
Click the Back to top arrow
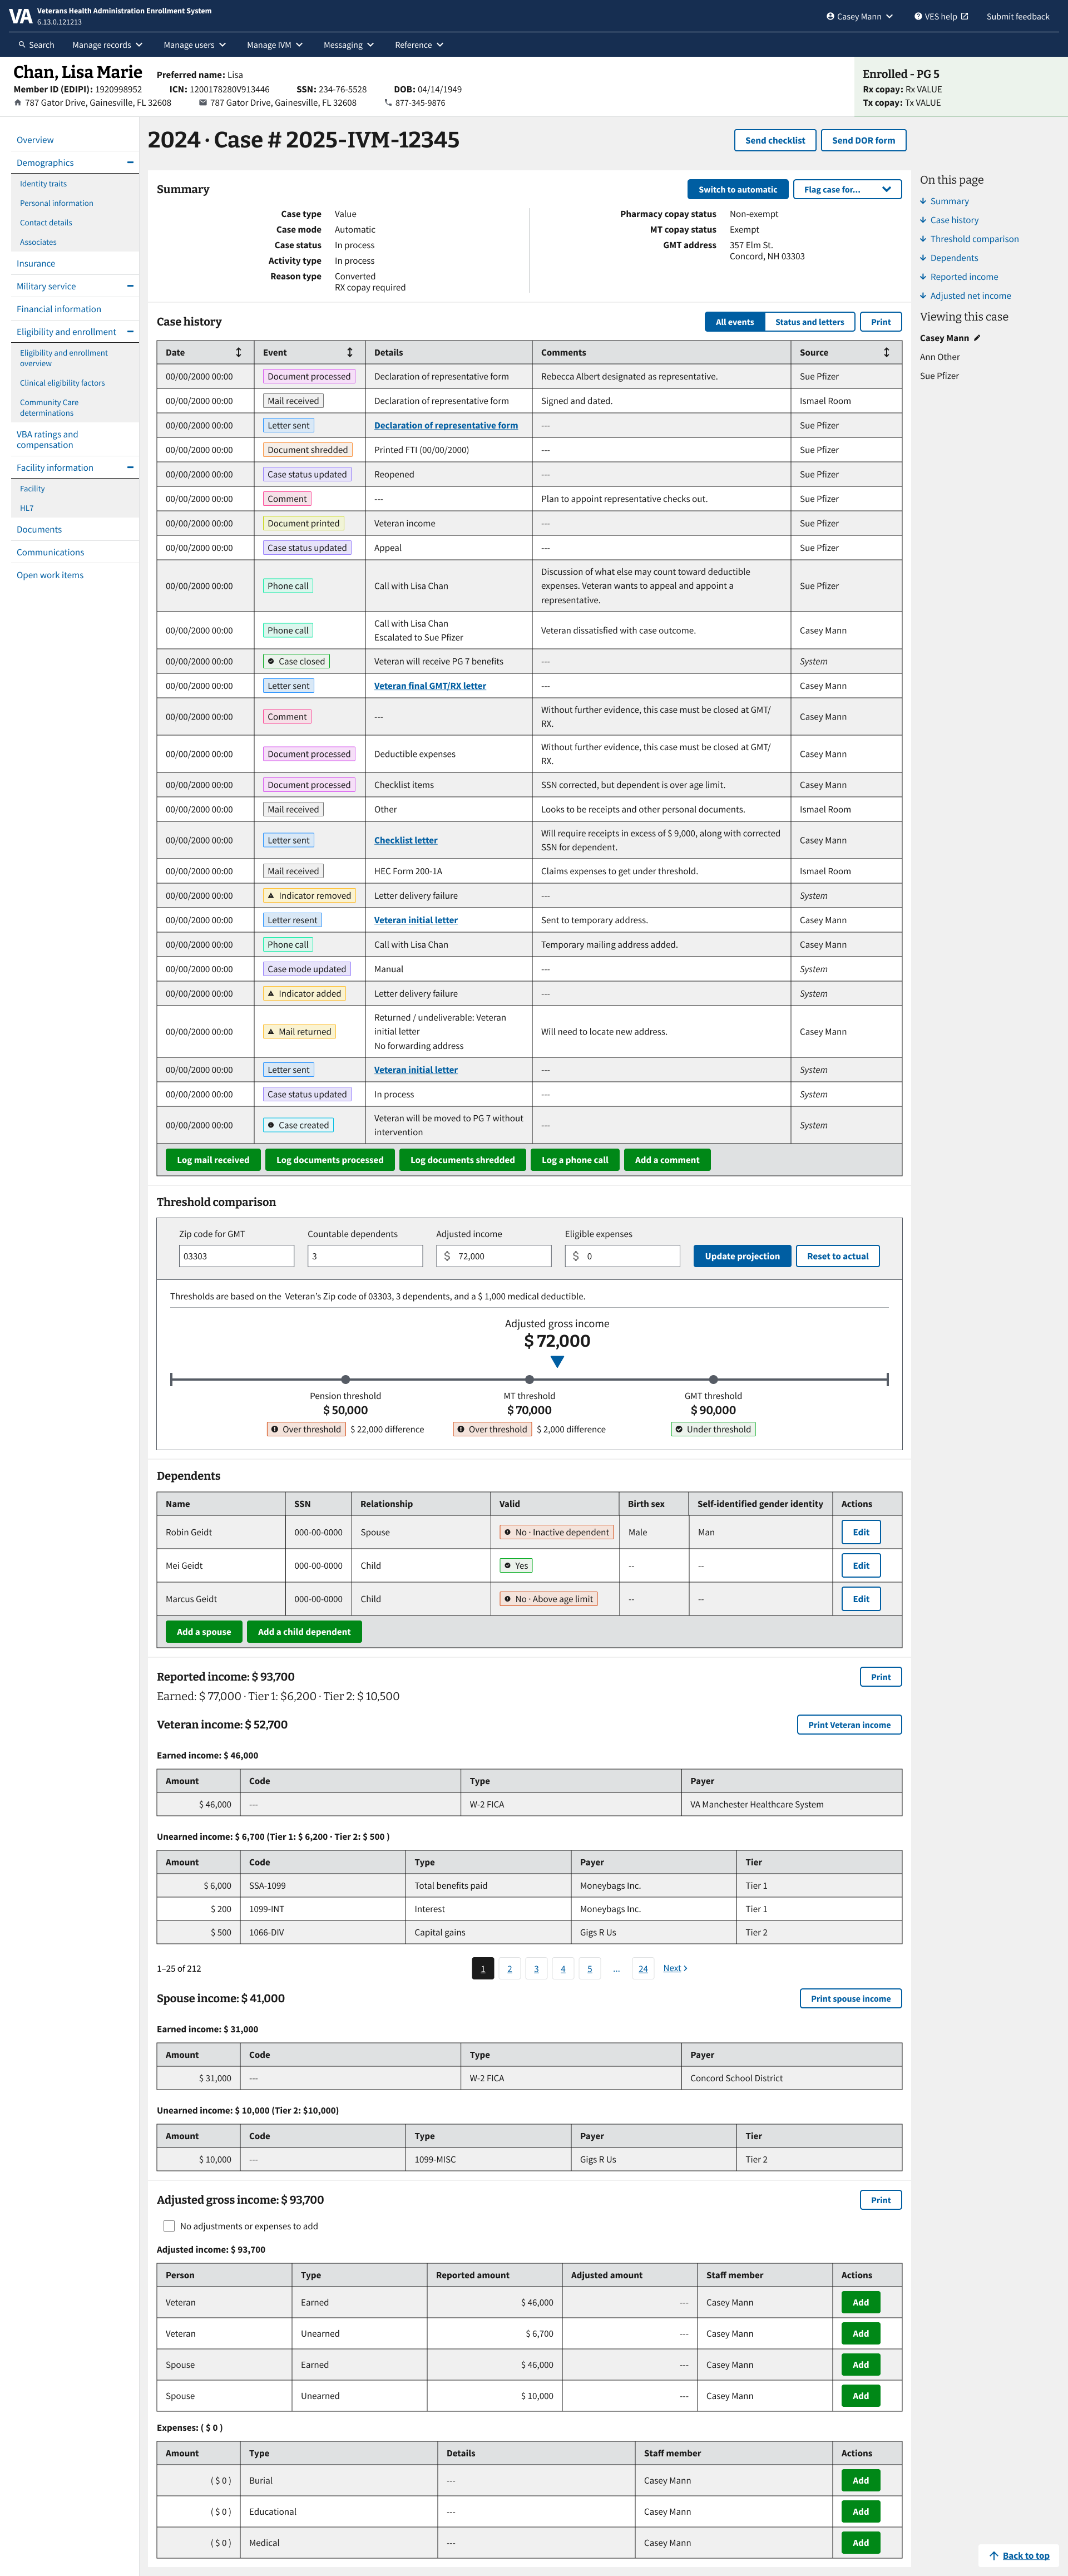[994, 2555]
